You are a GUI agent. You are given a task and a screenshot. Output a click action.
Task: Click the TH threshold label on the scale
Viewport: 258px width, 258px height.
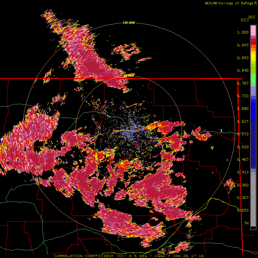(x=246, y=223)
